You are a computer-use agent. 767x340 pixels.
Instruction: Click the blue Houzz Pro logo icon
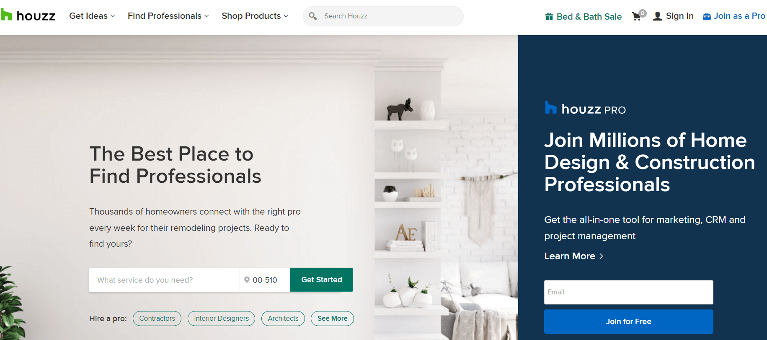coord(550,107)
